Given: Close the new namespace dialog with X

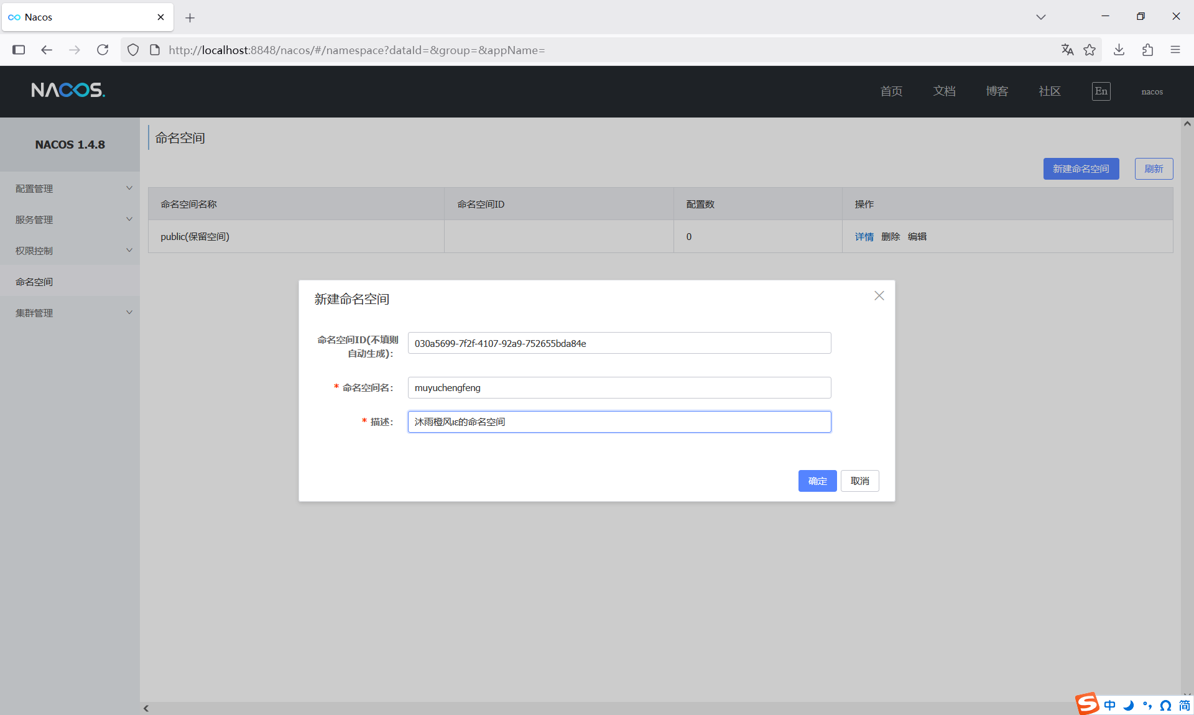Looking at the screenshot, I should click(879, 296).
